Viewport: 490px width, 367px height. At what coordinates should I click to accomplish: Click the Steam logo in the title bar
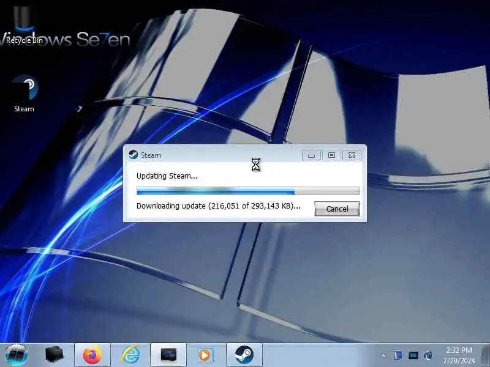(x=133, y=155)
